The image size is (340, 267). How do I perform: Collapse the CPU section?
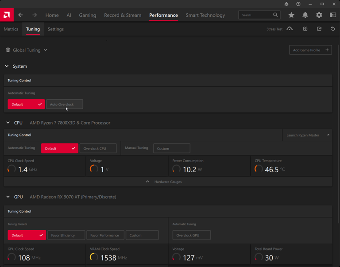coord(8,123)
